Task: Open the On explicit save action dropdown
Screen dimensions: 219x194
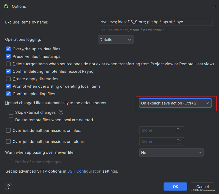Action: [175, 103]
